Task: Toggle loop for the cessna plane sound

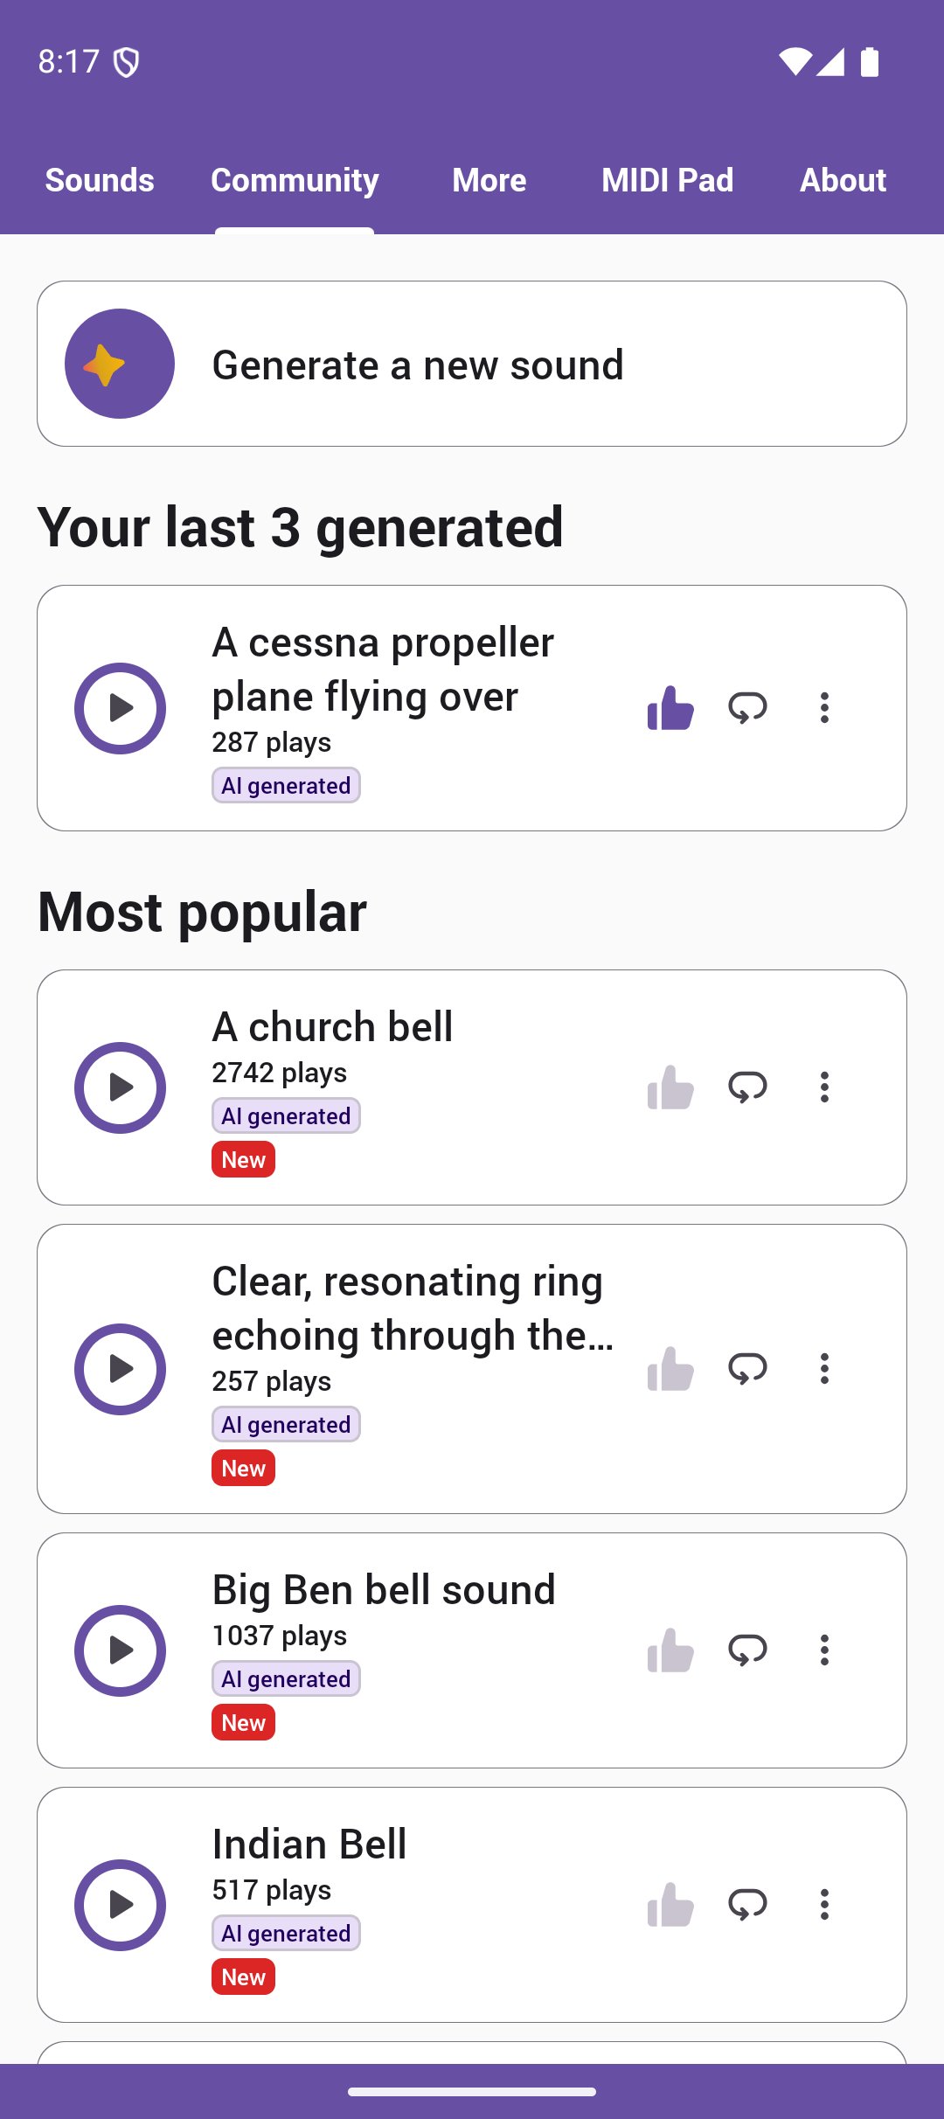Action: (x=747, y=708)
